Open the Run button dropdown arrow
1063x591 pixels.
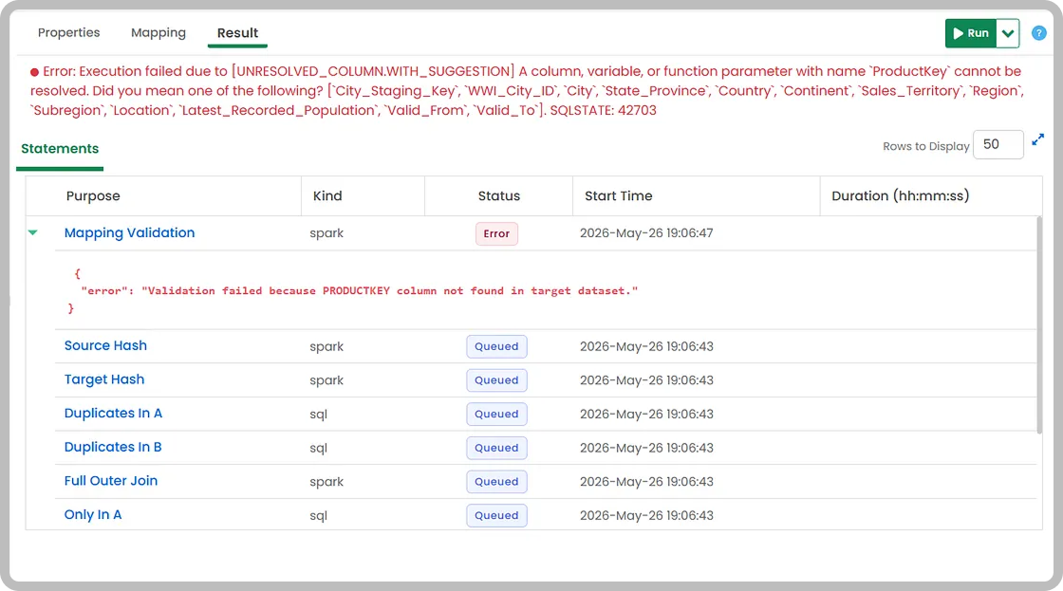pos(1008,33)
